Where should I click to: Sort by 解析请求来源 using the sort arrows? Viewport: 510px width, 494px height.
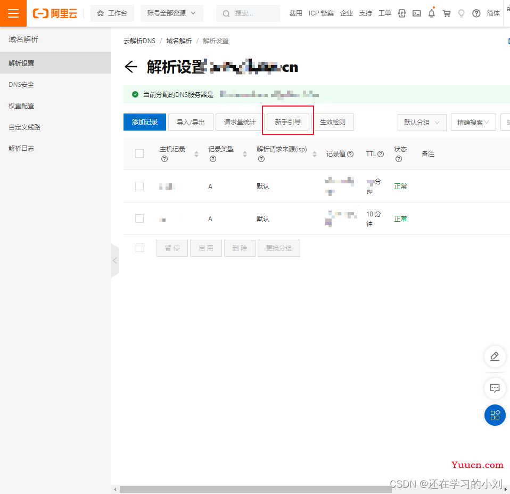[x=315, y=154]
